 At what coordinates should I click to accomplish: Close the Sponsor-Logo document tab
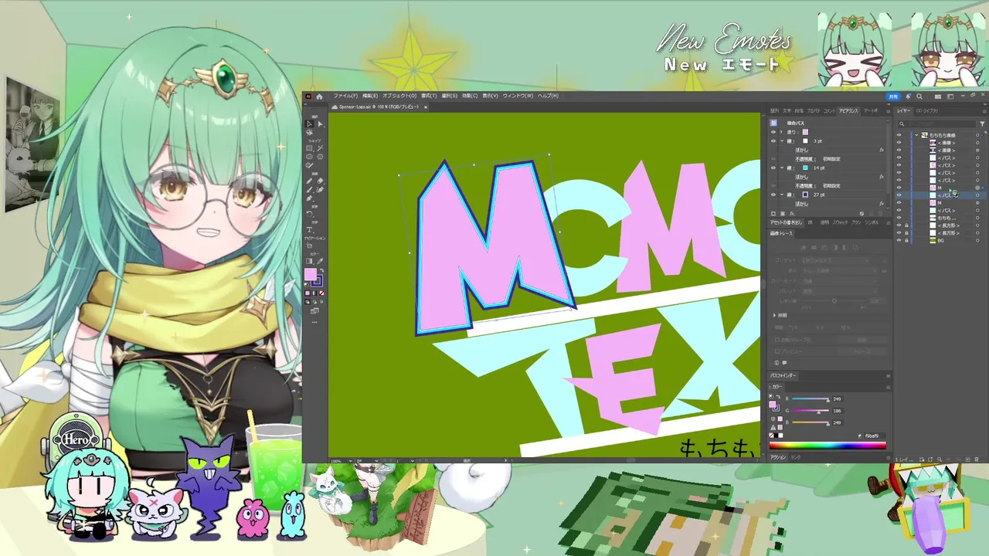(x=425, y=107)
